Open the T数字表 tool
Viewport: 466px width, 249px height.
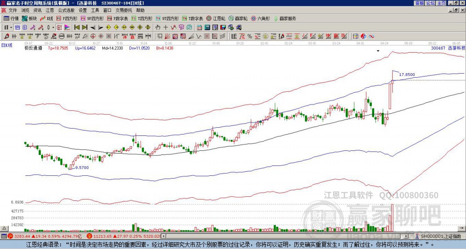192,18
